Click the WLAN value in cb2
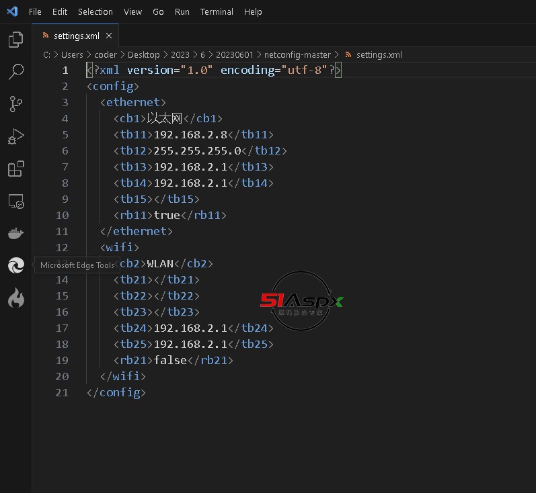The width and height of the screenshot is (536, 493). click(160, 263)
